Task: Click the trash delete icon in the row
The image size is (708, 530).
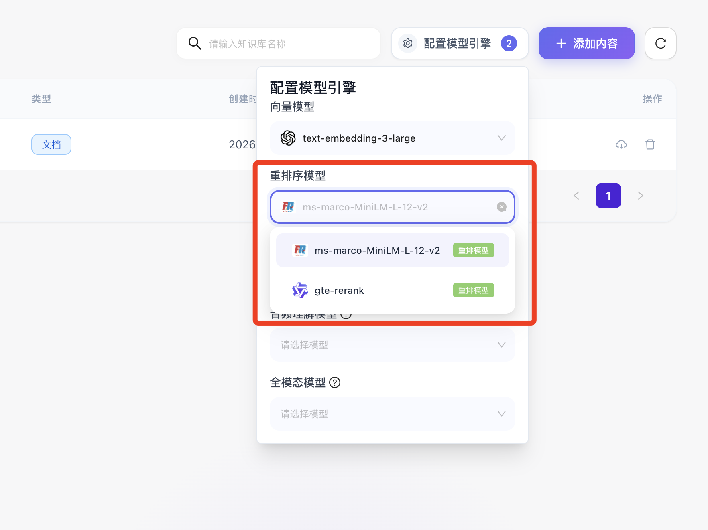Action: 650,144
